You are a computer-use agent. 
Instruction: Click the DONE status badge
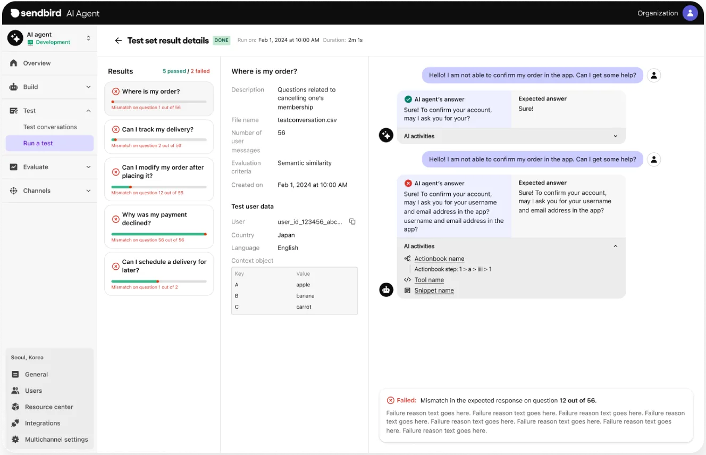[x=222, y=40]
